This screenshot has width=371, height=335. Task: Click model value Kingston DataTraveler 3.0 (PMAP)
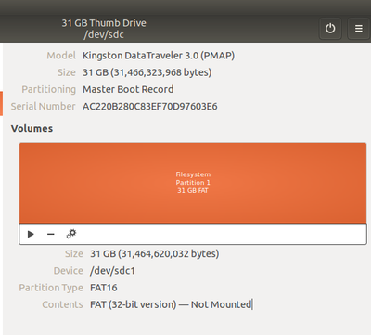(159, 56)
